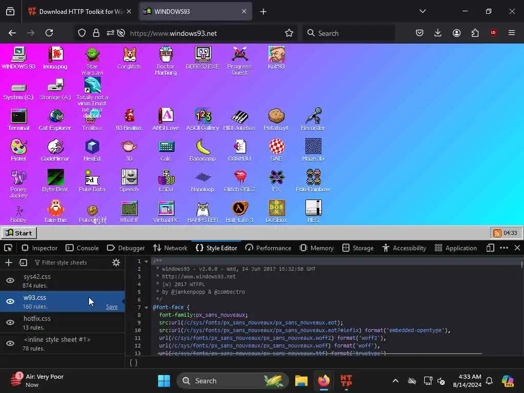Click the Save link for w93.css
This screenshot has width=524, height=393.
pos(112,307)
